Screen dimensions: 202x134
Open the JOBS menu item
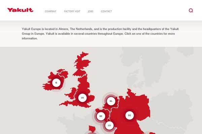(x=91, y=11)
